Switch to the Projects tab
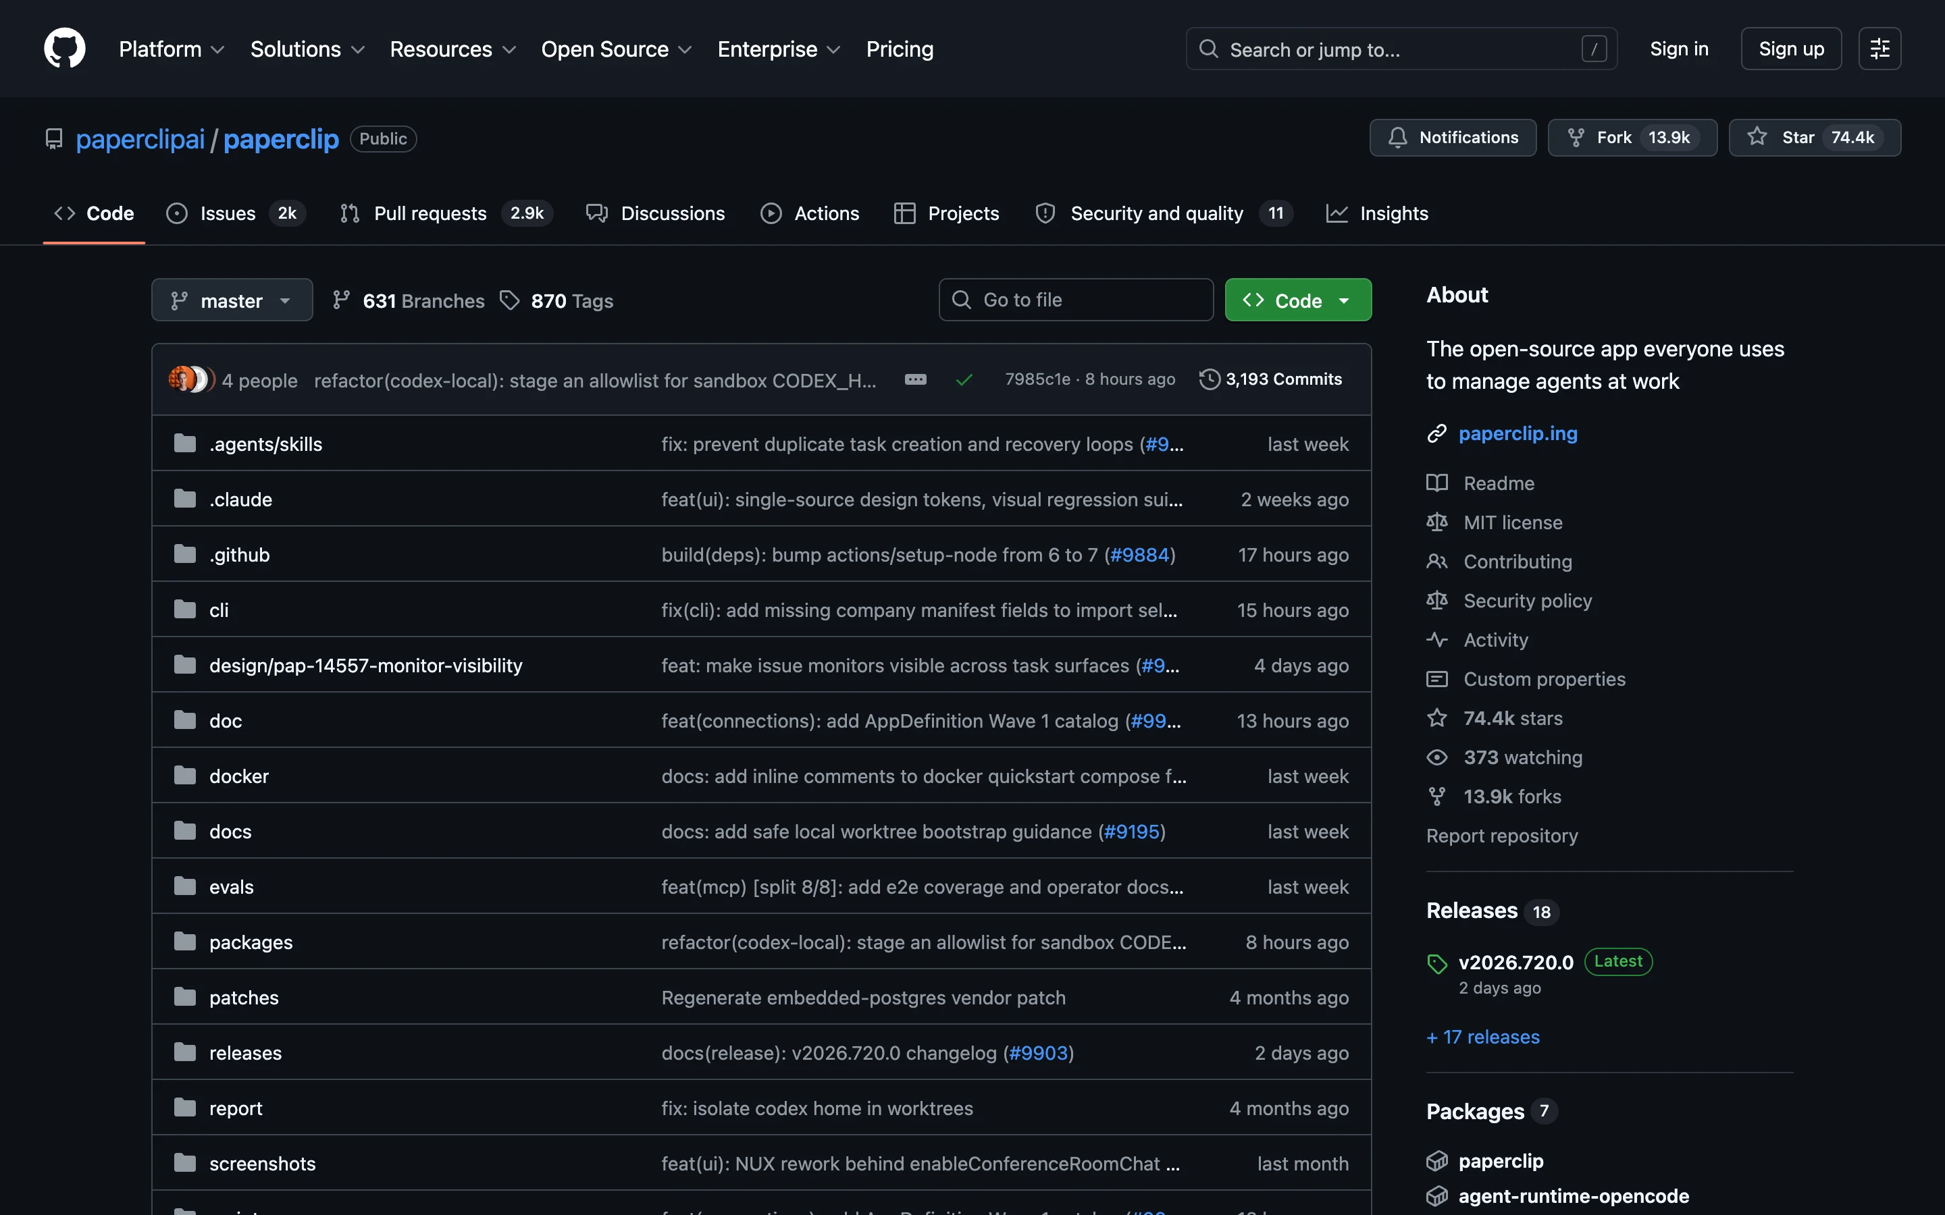The width and height of the screenshot is (1945, 1215). point(947,213)
